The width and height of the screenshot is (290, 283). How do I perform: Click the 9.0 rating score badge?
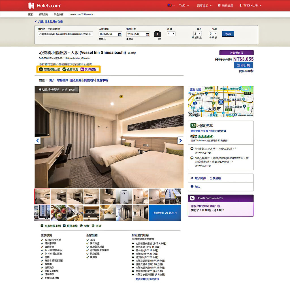click(x=193, y=125)
